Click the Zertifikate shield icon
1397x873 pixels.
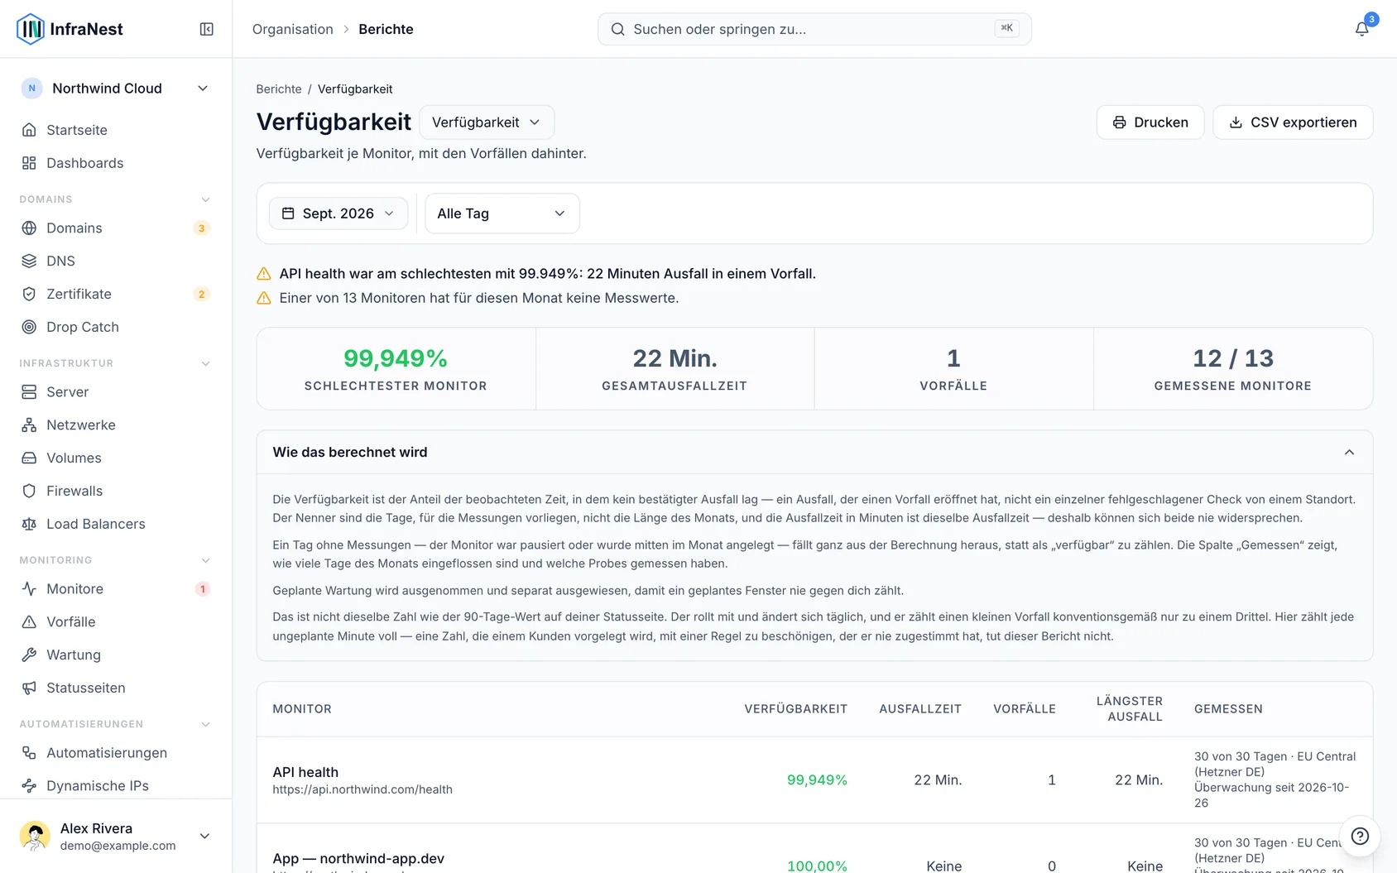[29, 294]
